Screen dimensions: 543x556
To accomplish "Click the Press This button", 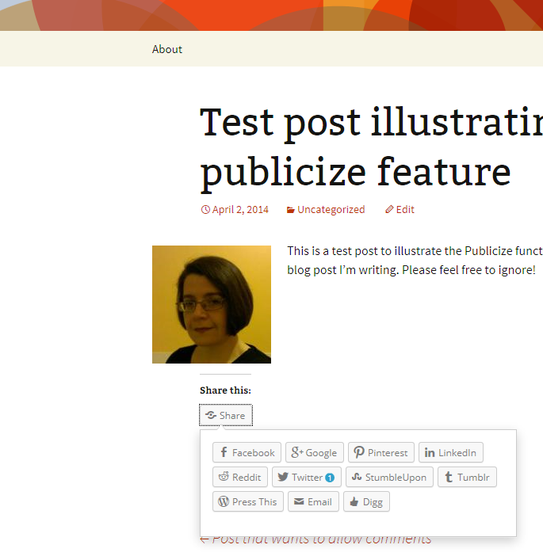I will (247, 501).
